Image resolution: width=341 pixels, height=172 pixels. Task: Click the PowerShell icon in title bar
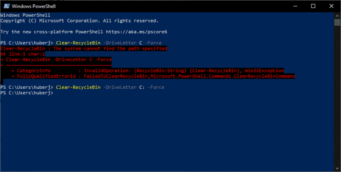coord(6,6)
